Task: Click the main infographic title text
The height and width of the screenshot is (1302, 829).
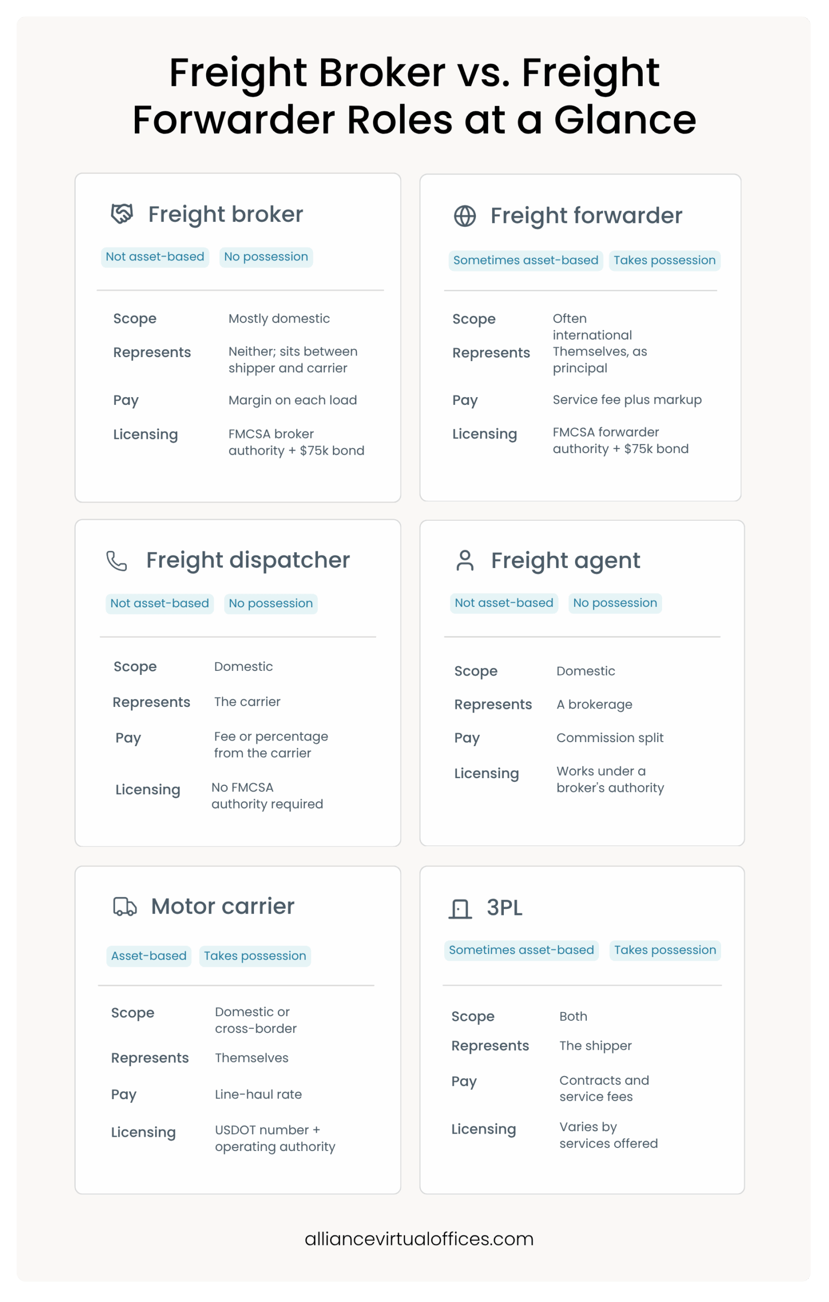Action: [x=414, y=96]
